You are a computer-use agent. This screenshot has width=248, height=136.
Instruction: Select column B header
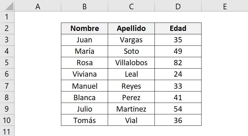coord(85,6)
